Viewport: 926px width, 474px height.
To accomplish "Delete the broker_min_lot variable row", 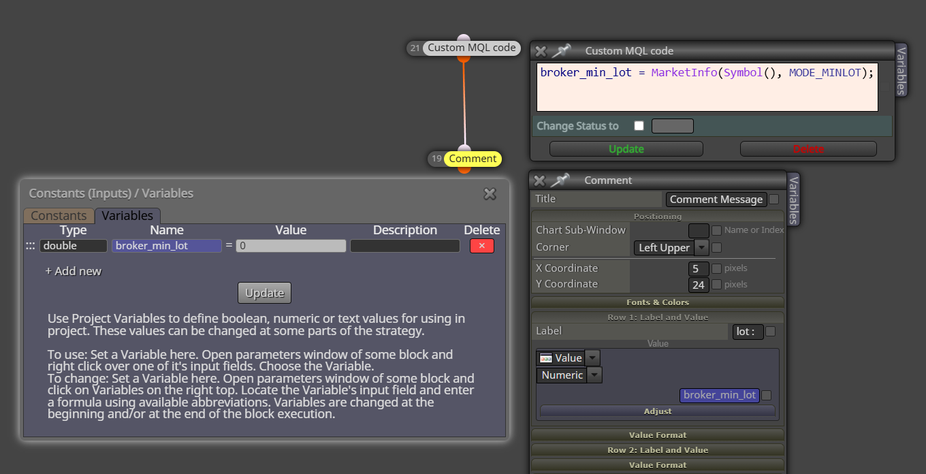I will coord(482,246).
